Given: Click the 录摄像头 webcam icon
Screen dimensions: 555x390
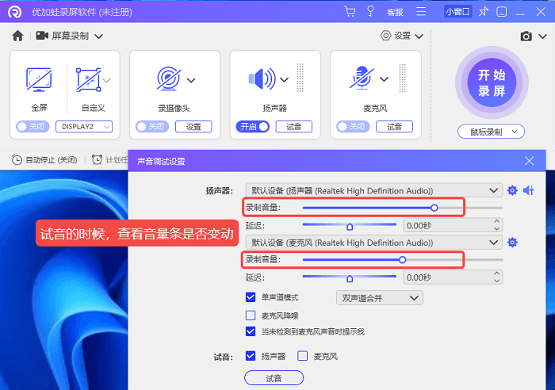Looking at the screenshot, I should click(169, 78).
